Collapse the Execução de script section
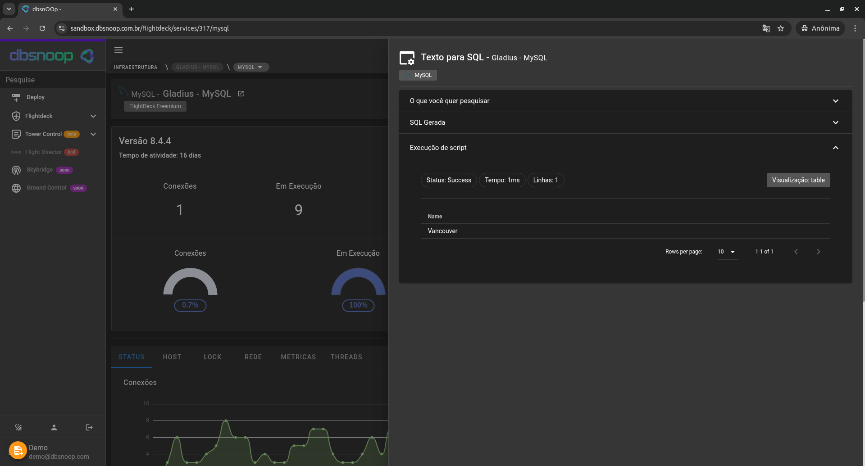 tap(625, 148)
